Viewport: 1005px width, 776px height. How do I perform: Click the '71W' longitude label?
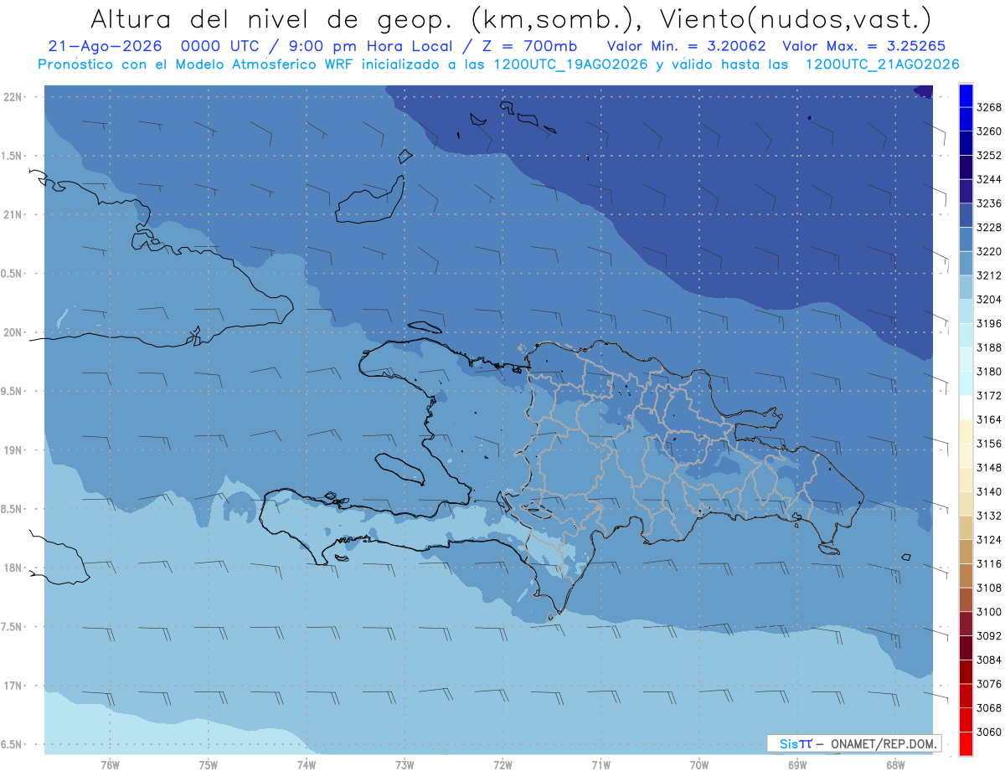(x=600, y=764)
